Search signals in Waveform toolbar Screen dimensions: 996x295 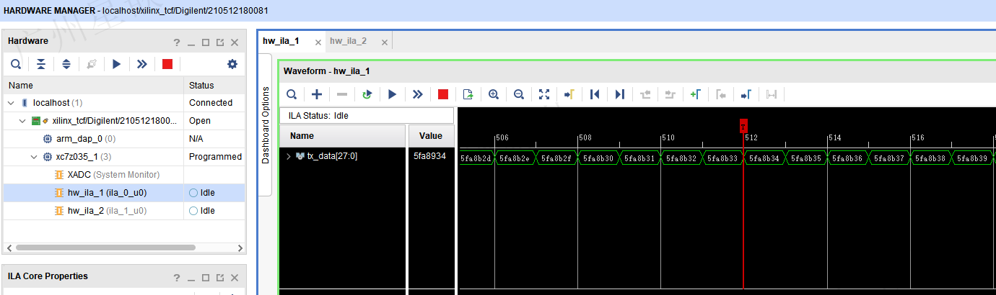tap(292, 94)
